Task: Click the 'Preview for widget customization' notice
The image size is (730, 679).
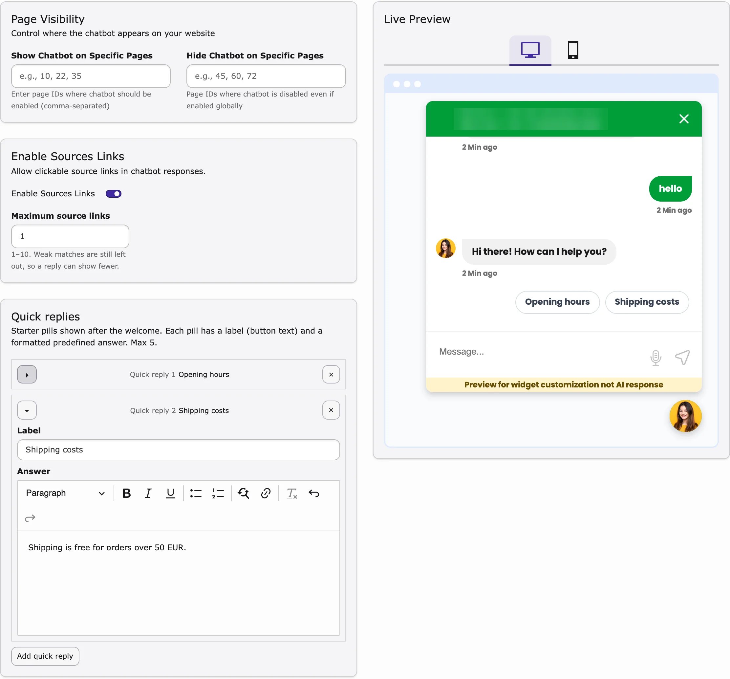Action: point(563,384)
